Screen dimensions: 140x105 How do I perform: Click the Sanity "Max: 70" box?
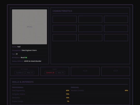pos(61,73)
